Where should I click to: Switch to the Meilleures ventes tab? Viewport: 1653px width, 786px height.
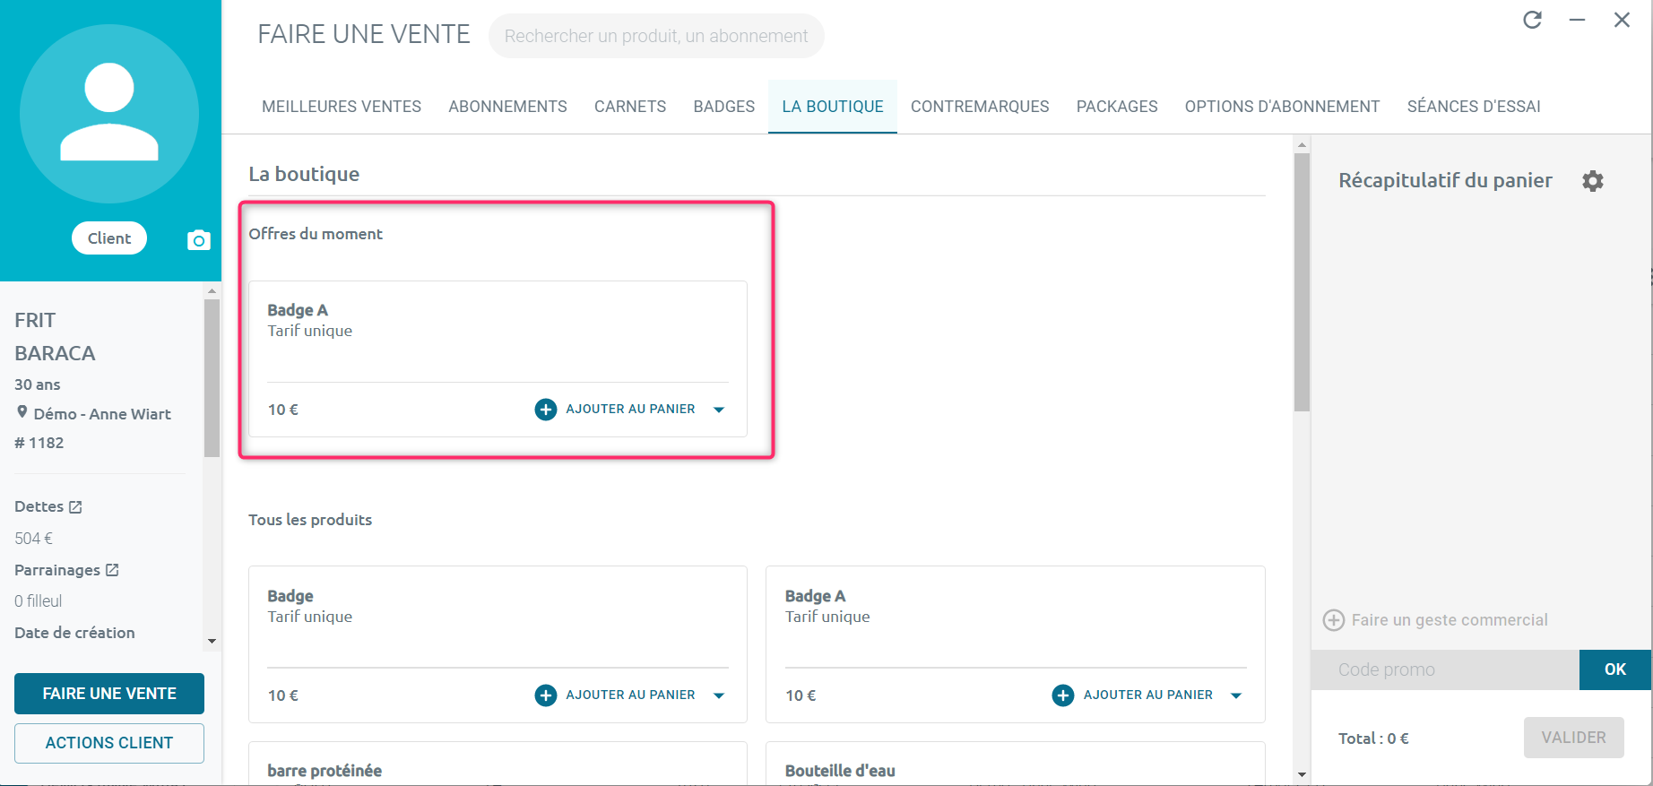pyautogui.click(x=342, y=107)
